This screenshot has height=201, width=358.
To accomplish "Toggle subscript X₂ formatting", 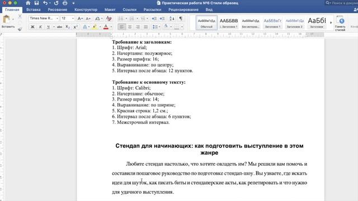I will pos(67,27).
